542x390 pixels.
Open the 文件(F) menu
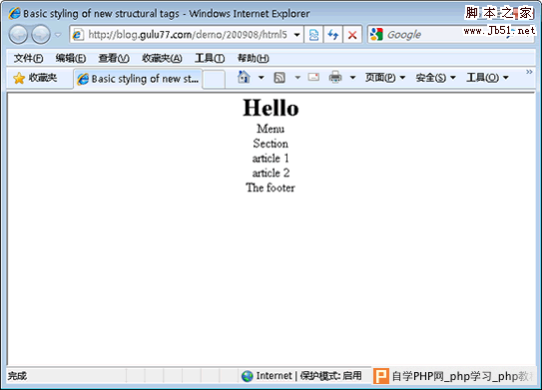(28, 58)
